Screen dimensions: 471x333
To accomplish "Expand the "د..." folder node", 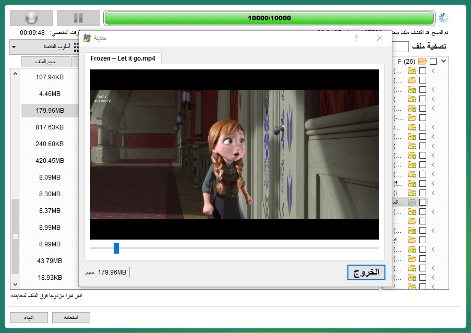I will pos(433,127).
